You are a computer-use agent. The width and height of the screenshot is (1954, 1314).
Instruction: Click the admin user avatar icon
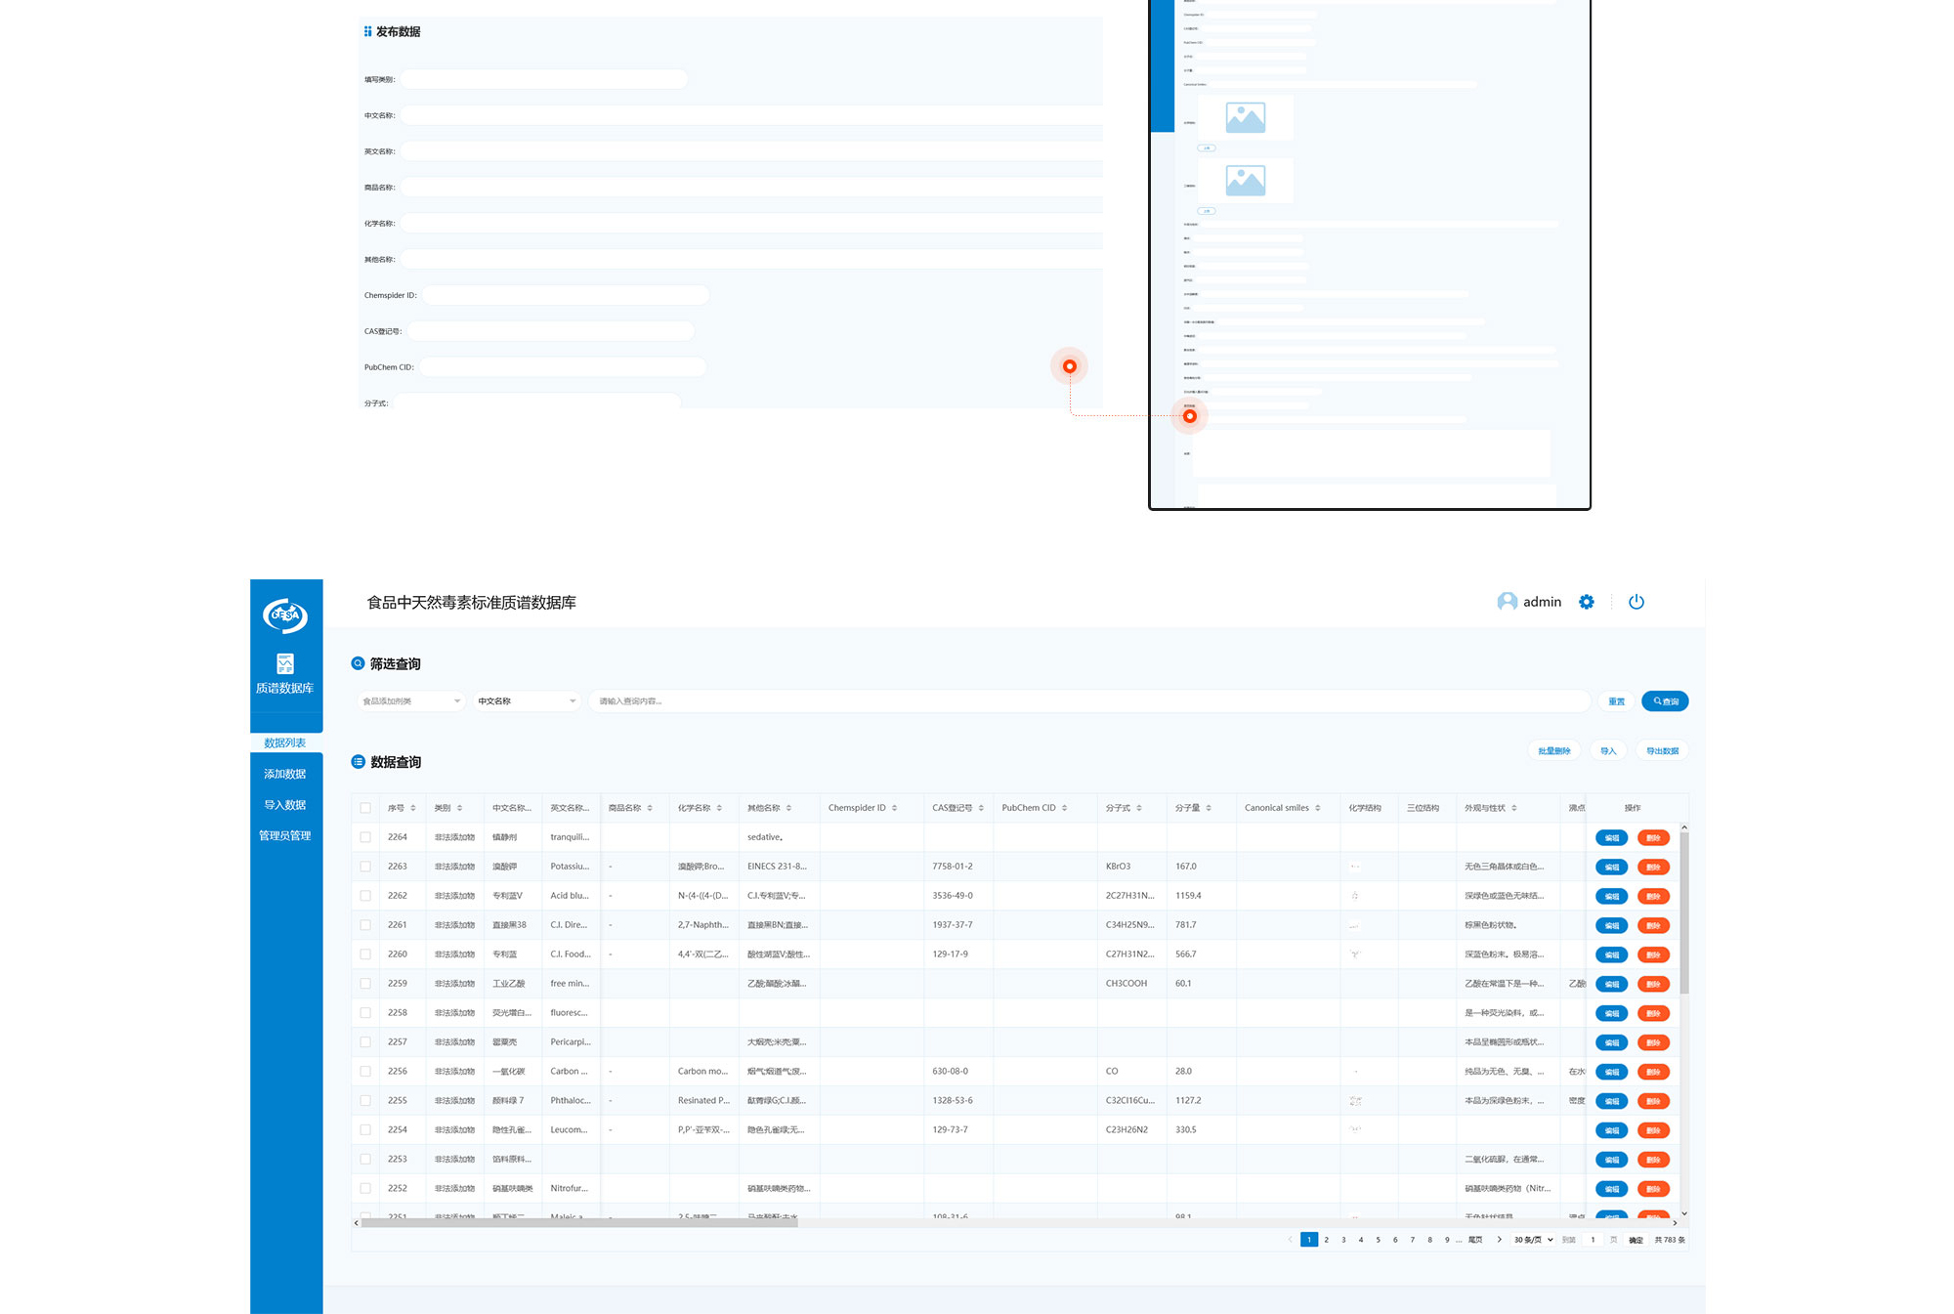tap(1507, 602)
